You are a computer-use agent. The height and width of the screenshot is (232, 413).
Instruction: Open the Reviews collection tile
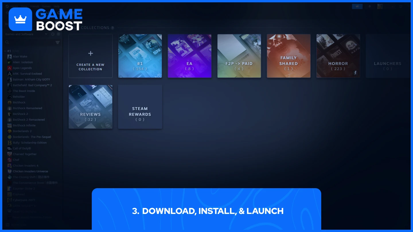click(x=90, y=107)
